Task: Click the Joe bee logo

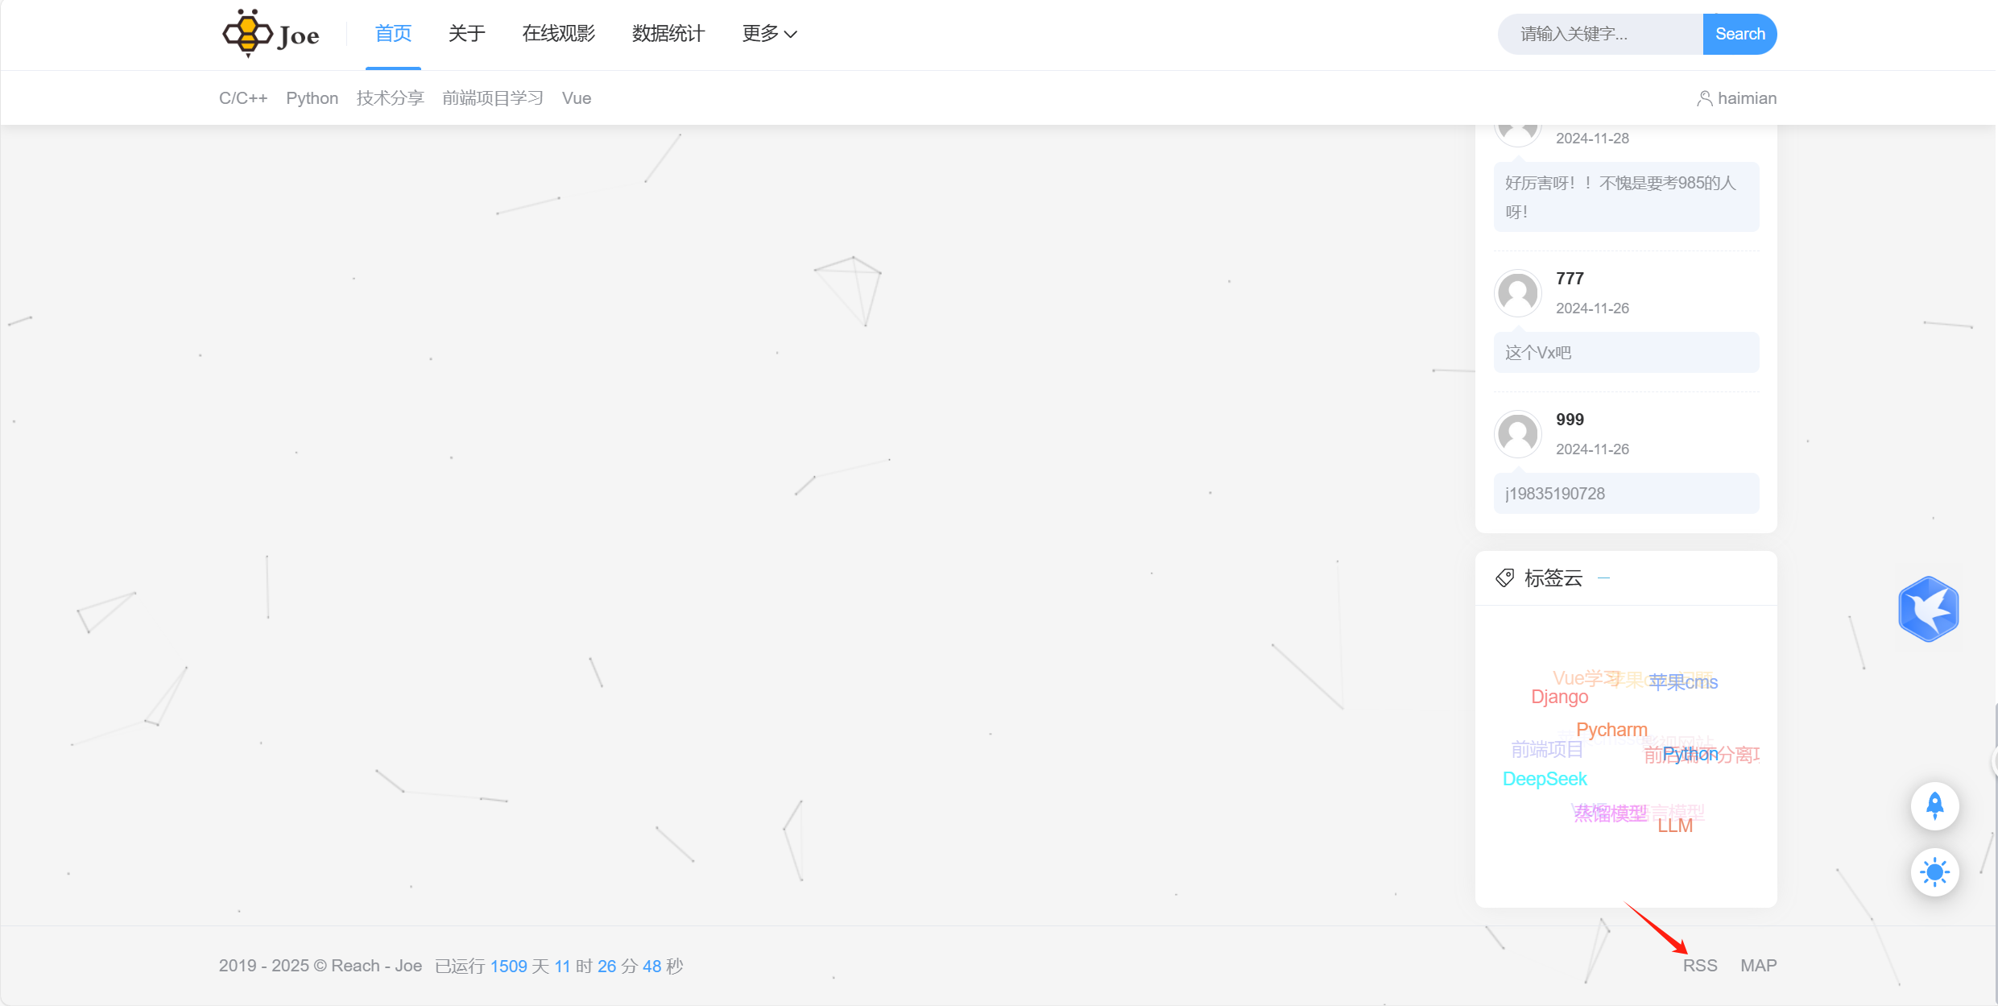Action: 271,34
